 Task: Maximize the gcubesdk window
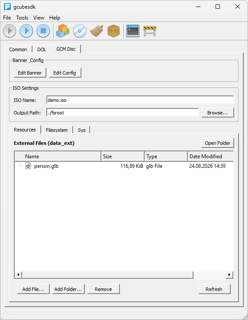tap(218, 7)
